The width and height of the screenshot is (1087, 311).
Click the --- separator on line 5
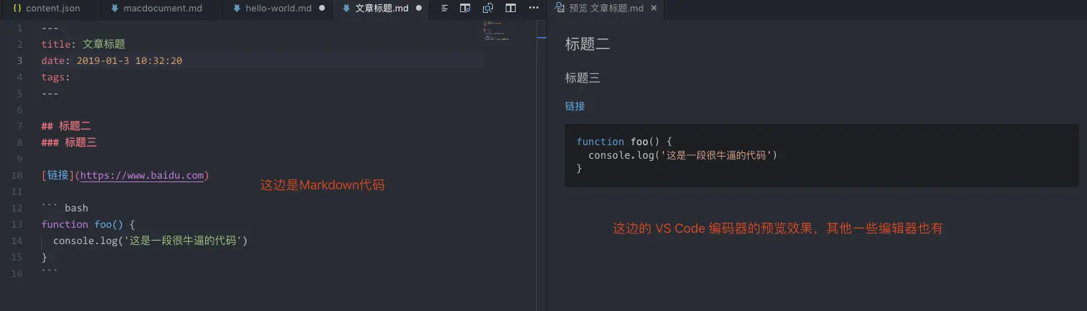point(50,93)
